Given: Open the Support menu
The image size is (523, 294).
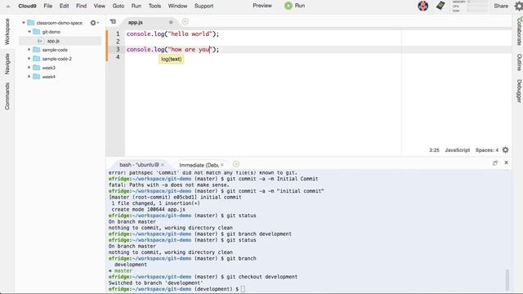Looking at the screenshot, I should pyautogui.click(x=203, y=6).
